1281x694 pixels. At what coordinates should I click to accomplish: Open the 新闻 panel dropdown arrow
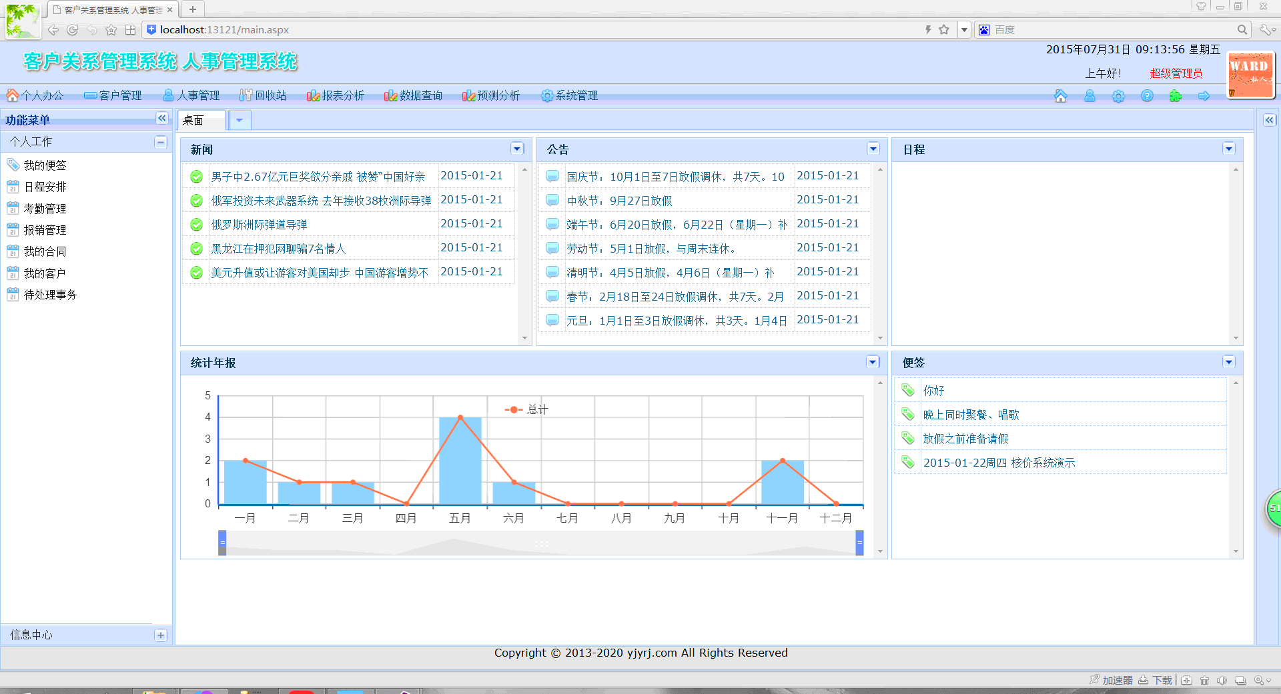(517, 149)
